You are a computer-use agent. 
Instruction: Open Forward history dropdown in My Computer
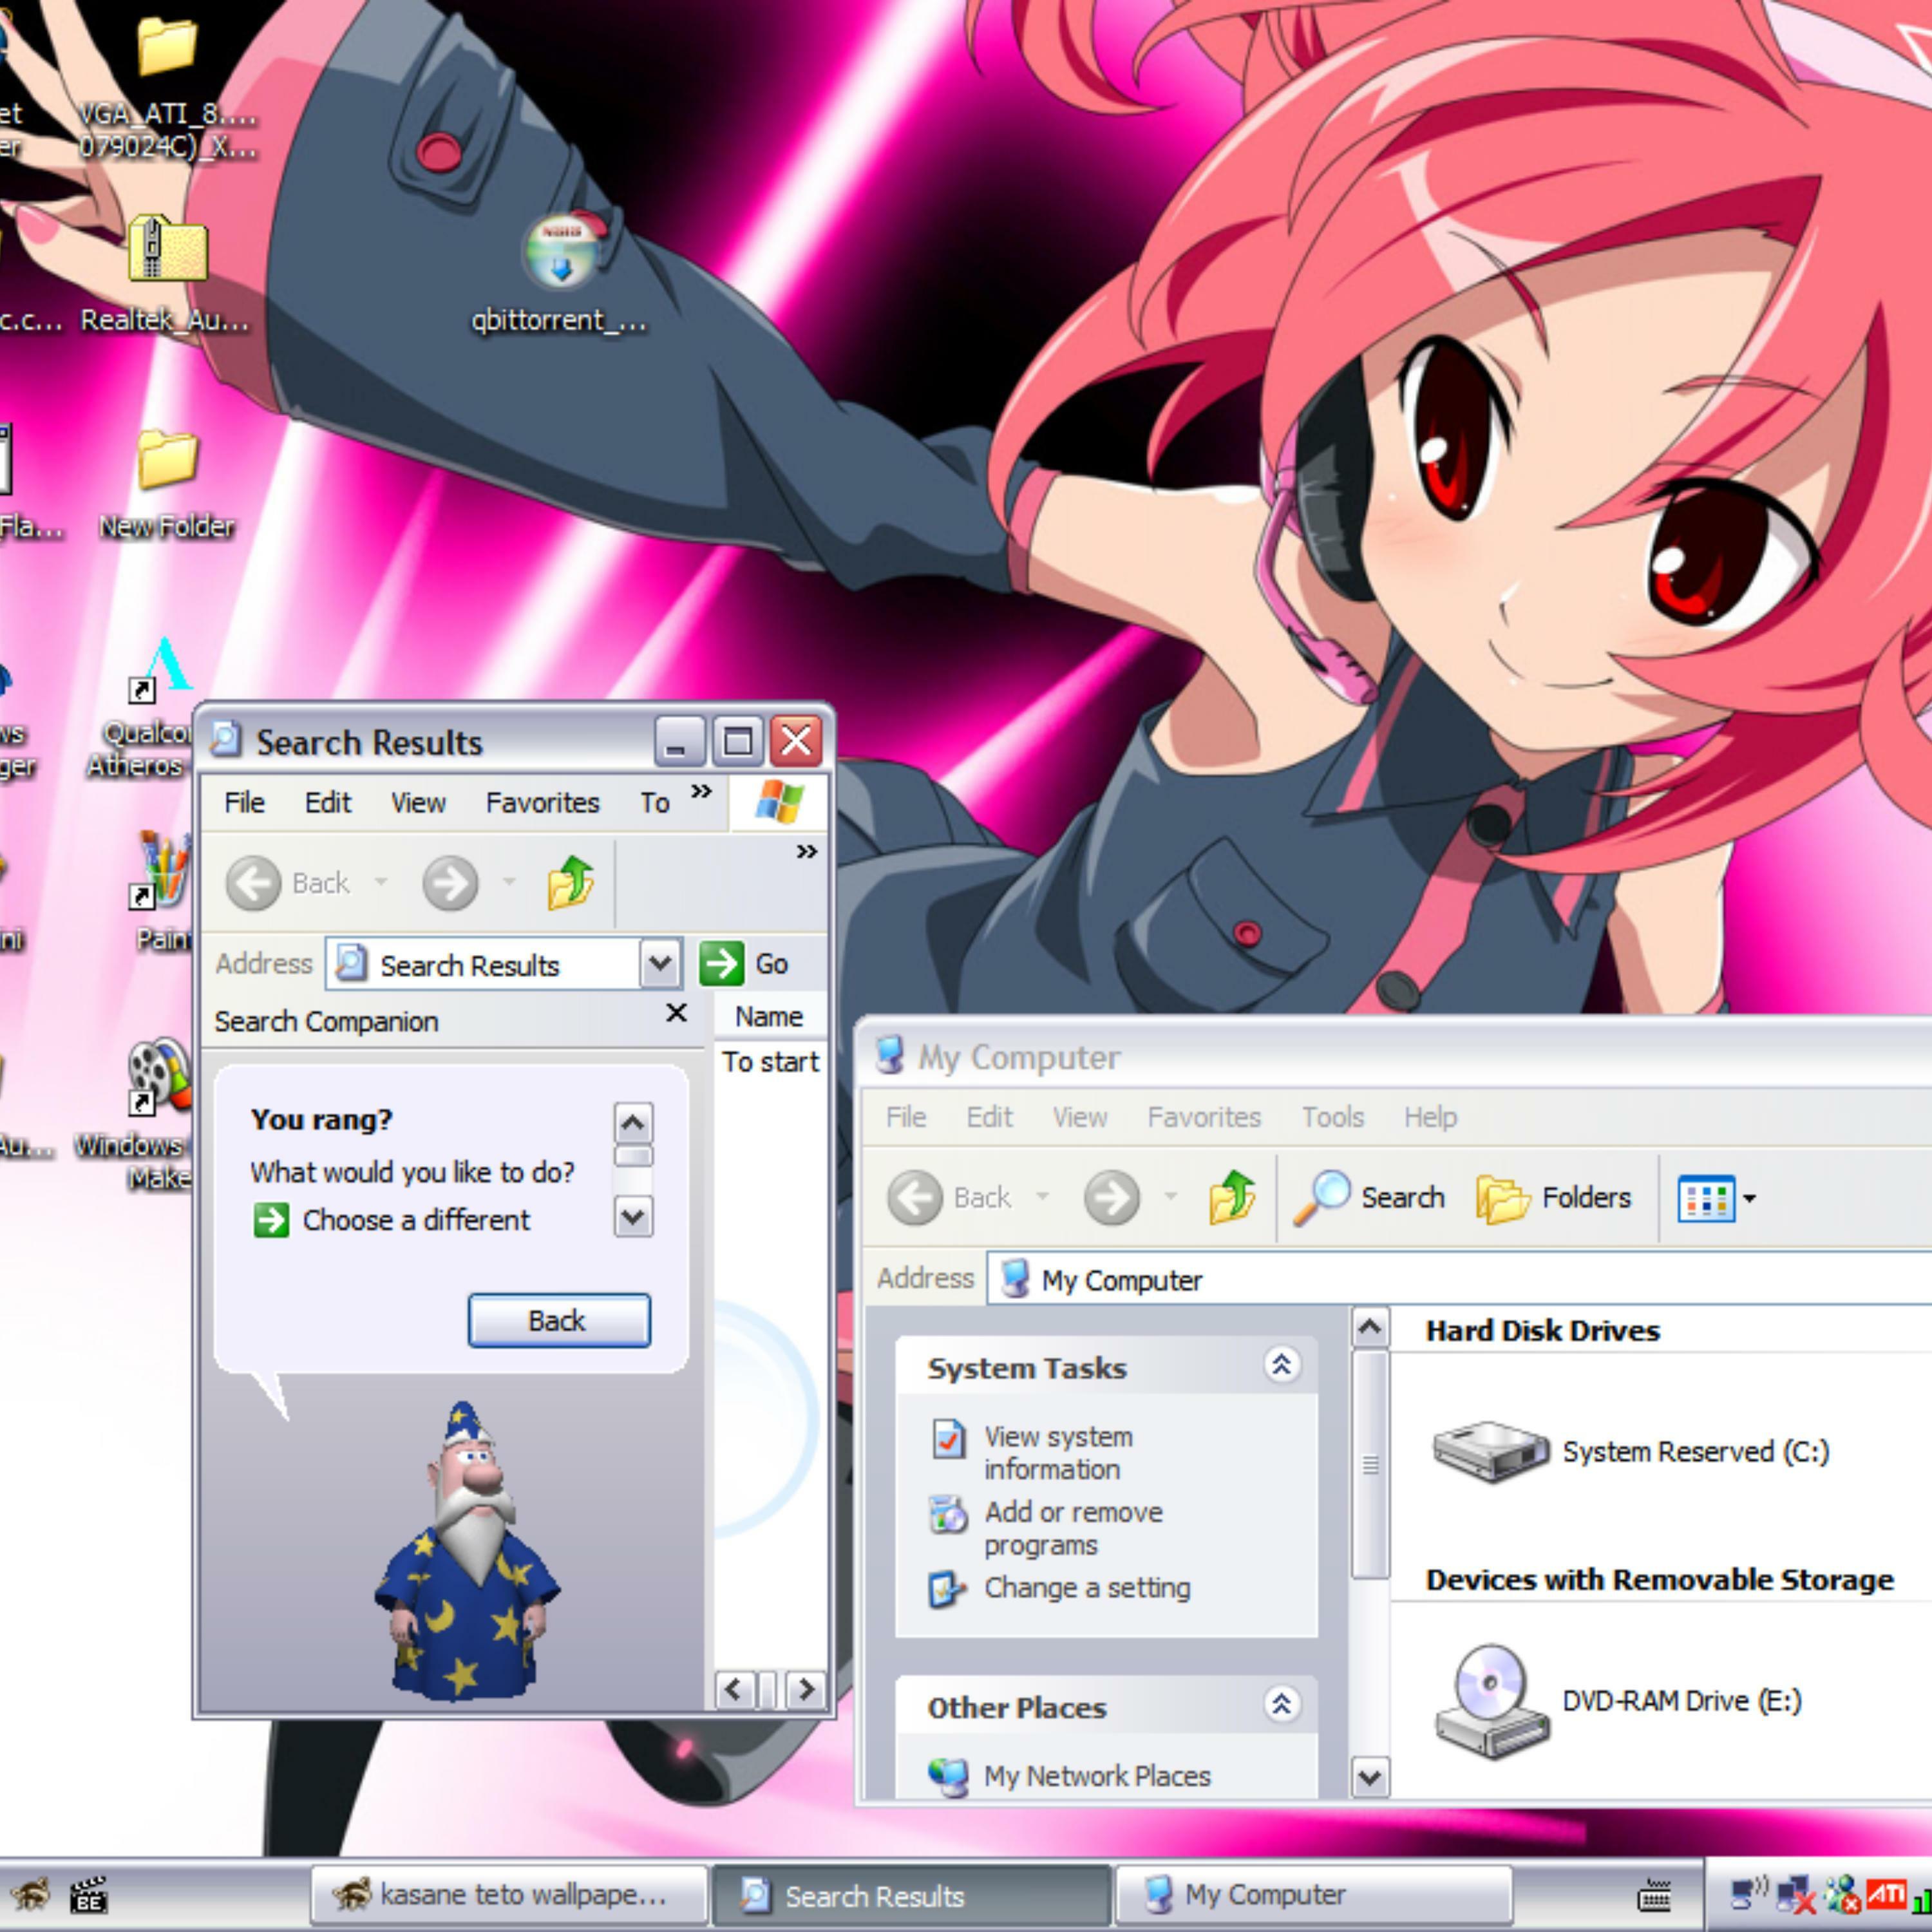pyautogui.click(x=1171, y=1197)
